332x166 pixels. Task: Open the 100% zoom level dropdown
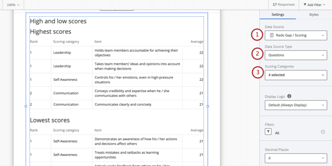[x=13, y=5]
